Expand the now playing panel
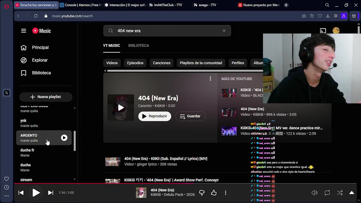 pos(352,193)
